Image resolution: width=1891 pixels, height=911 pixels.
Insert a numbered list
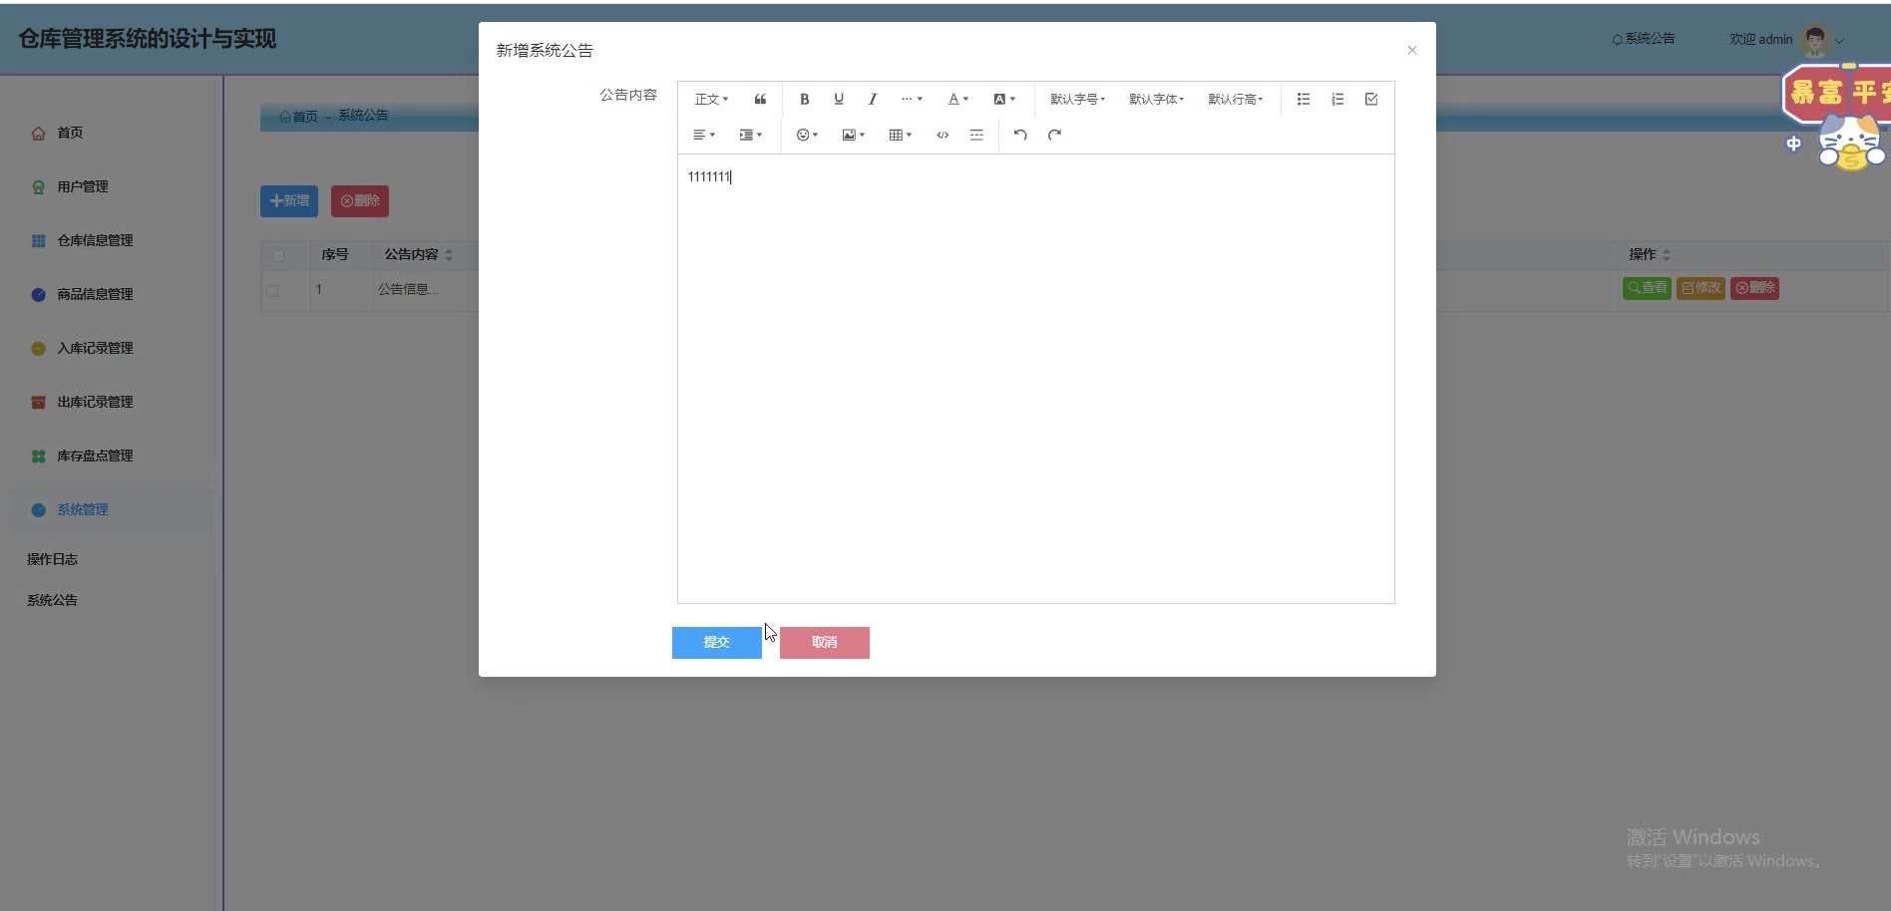click(x=1337, y=99)
